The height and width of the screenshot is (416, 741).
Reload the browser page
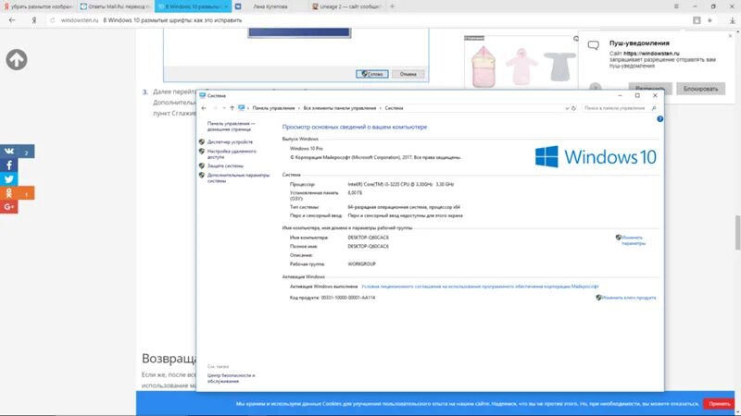coord(53,20)
